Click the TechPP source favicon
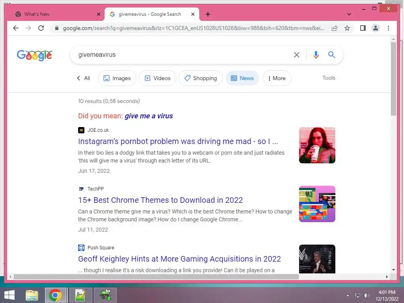 pyautogui.click(x=81, y=189)
